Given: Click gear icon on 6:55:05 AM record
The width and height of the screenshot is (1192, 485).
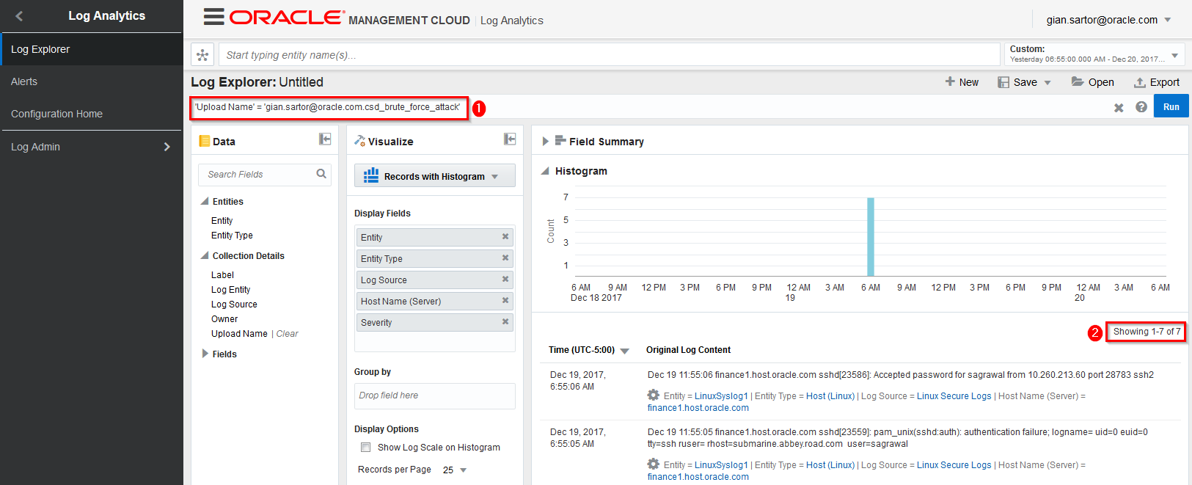Looking at the screenshot, I should (x=653, y=464).
